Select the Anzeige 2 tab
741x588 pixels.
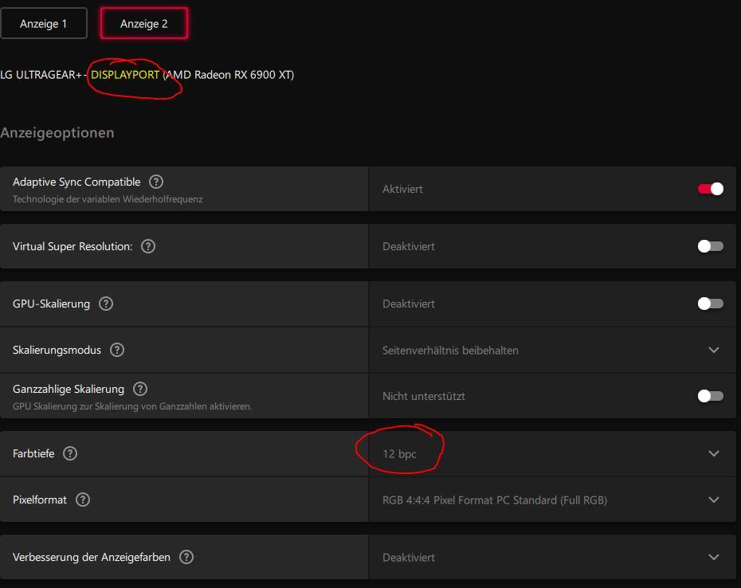pyautogui.click(x=143, y=23)
